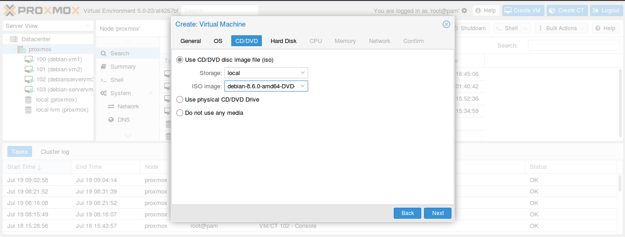625x237 pixels.
Task: Click the node Shutdown button
Action: point(470,28)
